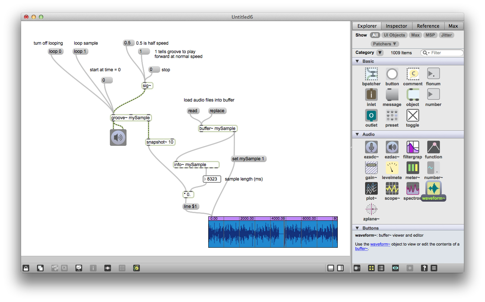Switch to the Reference tab

(428, 26)
